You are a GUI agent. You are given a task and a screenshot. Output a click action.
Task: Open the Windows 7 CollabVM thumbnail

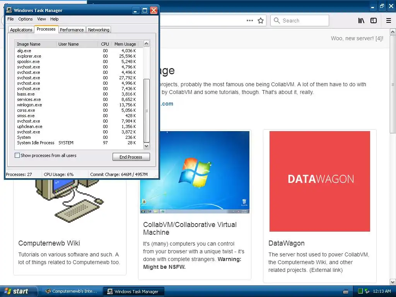[x=195, y=172]
